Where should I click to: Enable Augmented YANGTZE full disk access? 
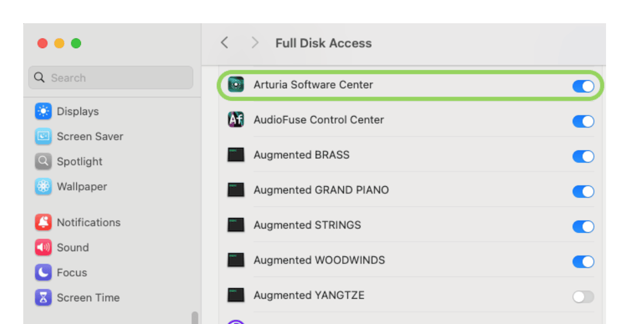tap(583, 297)
